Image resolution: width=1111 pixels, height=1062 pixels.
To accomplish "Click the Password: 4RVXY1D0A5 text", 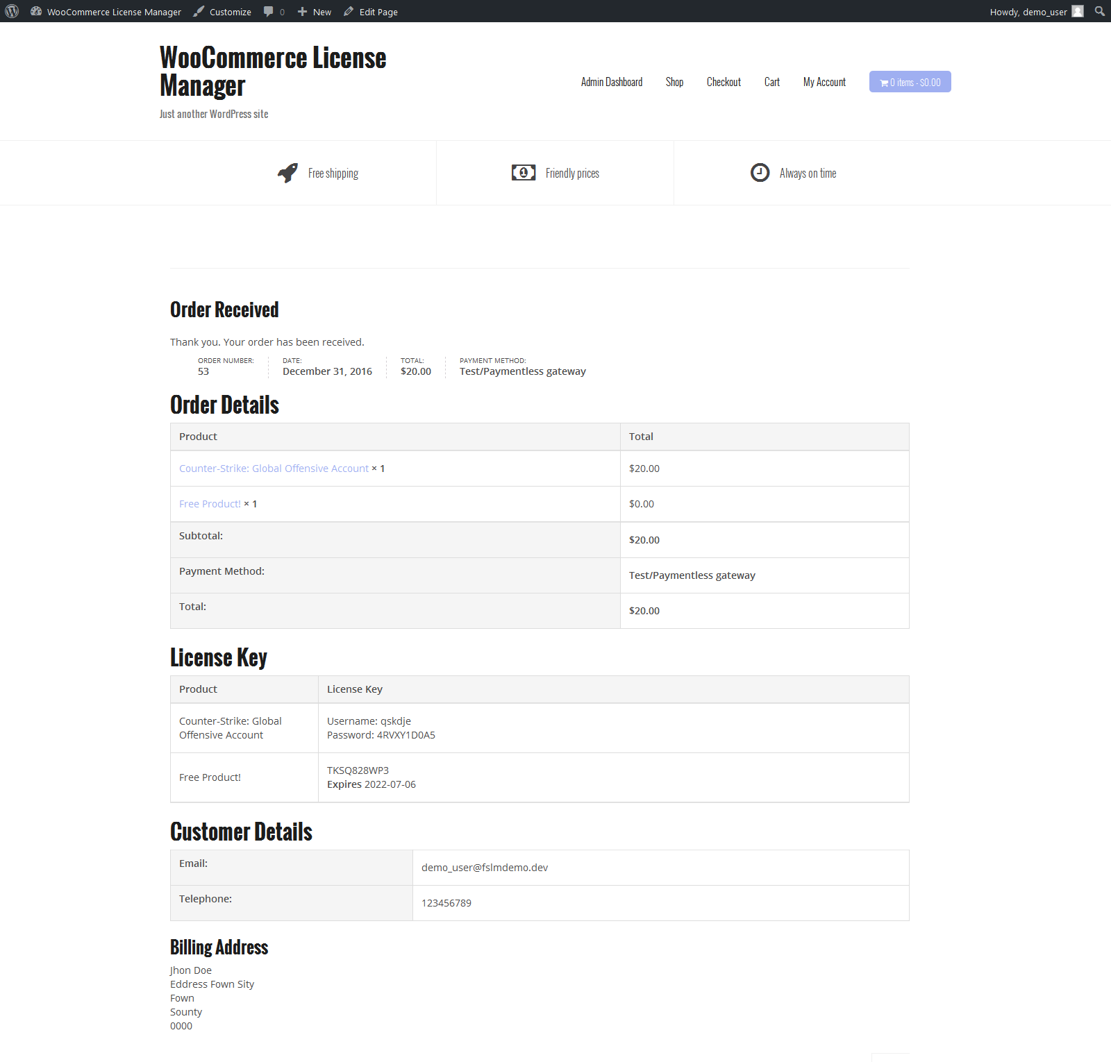I will point(381,735).
